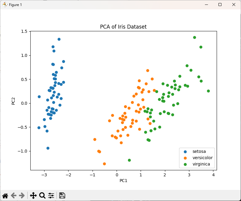Maximize the Figure 1 window
Image resolution: width=241 pixels, height=201 pixels.
[220, 5]
